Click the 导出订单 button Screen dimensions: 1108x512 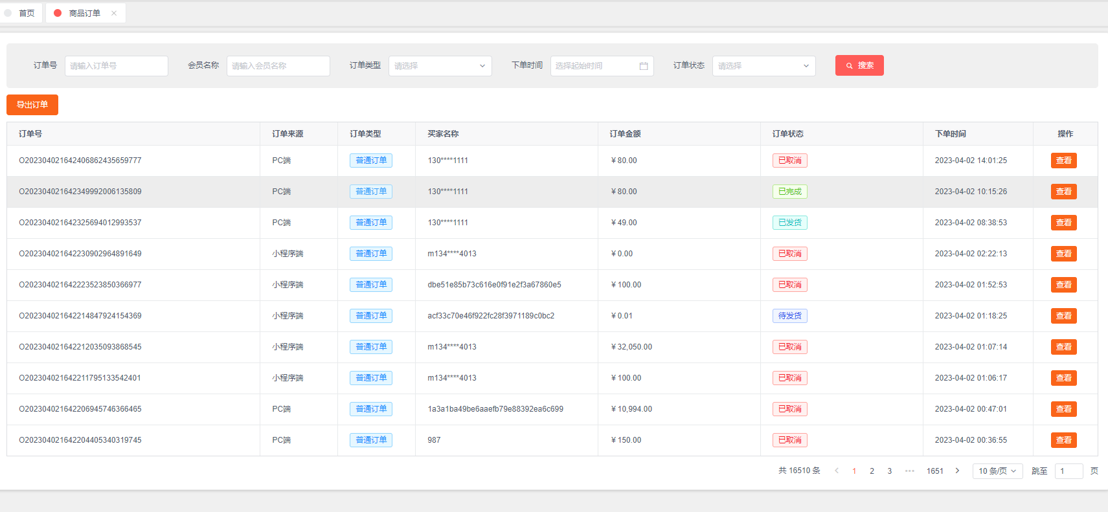click(32, 105)
